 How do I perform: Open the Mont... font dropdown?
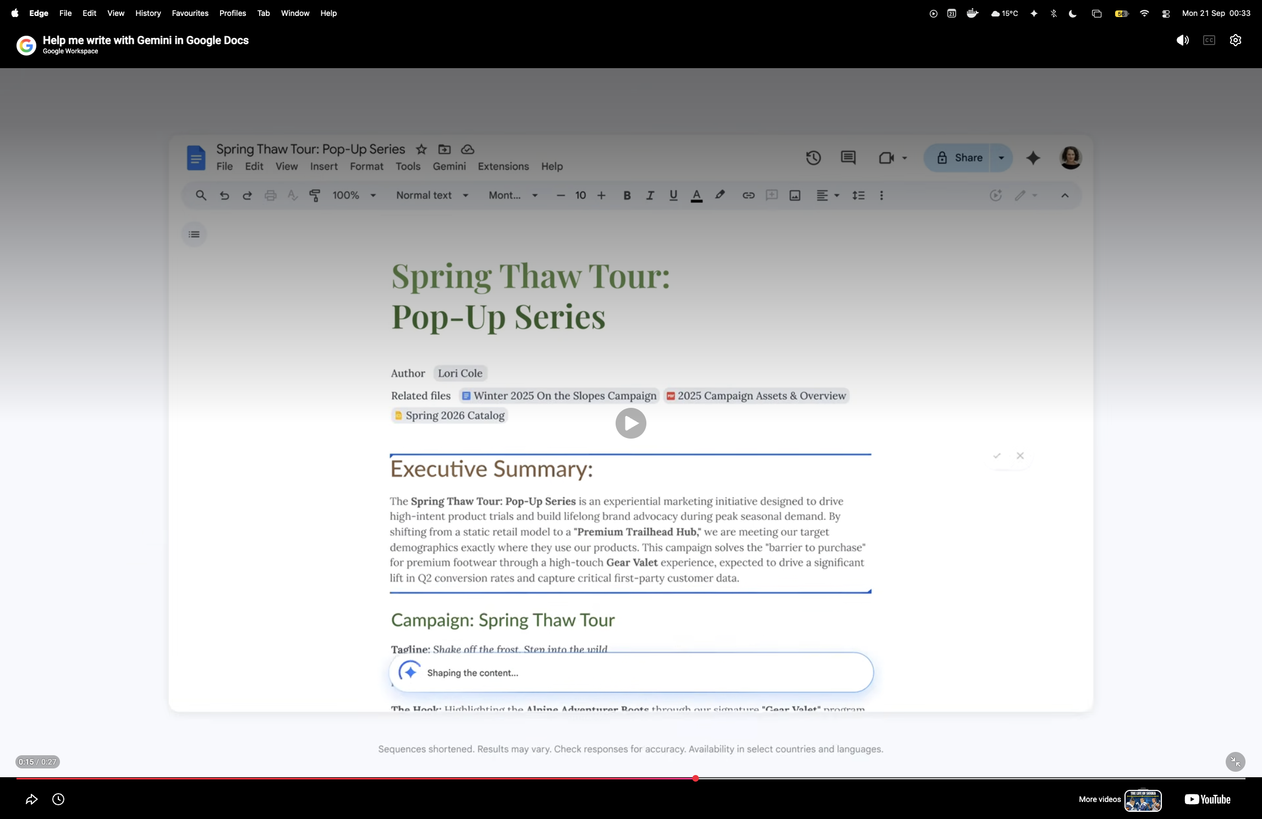pos(513,195)
